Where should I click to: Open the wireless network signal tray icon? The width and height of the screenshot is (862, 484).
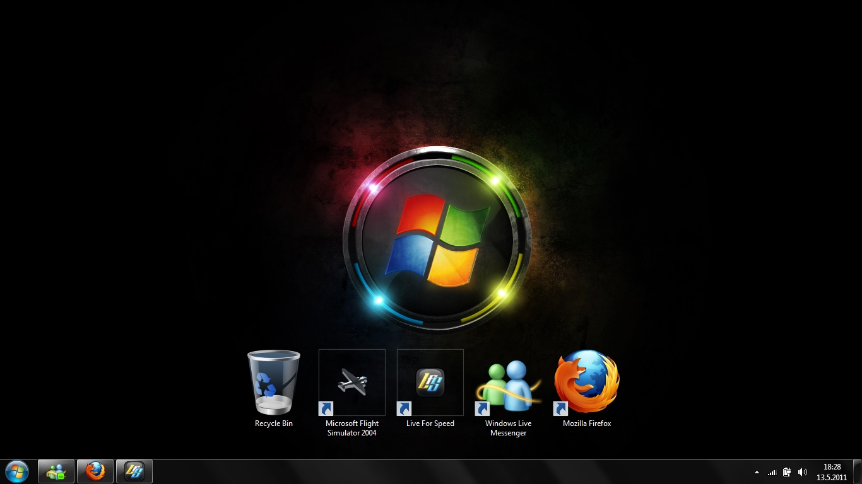[772, 472]
